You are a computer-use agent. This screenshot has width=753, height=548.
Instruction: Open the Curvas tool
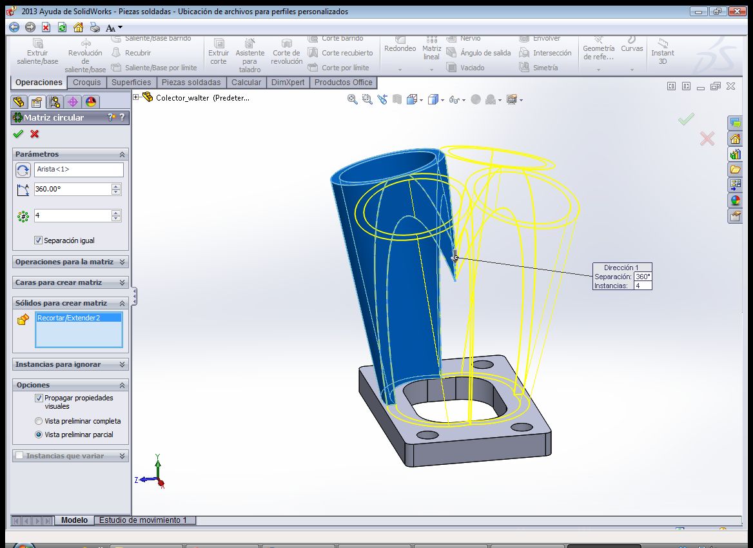[x=632, y=45]
